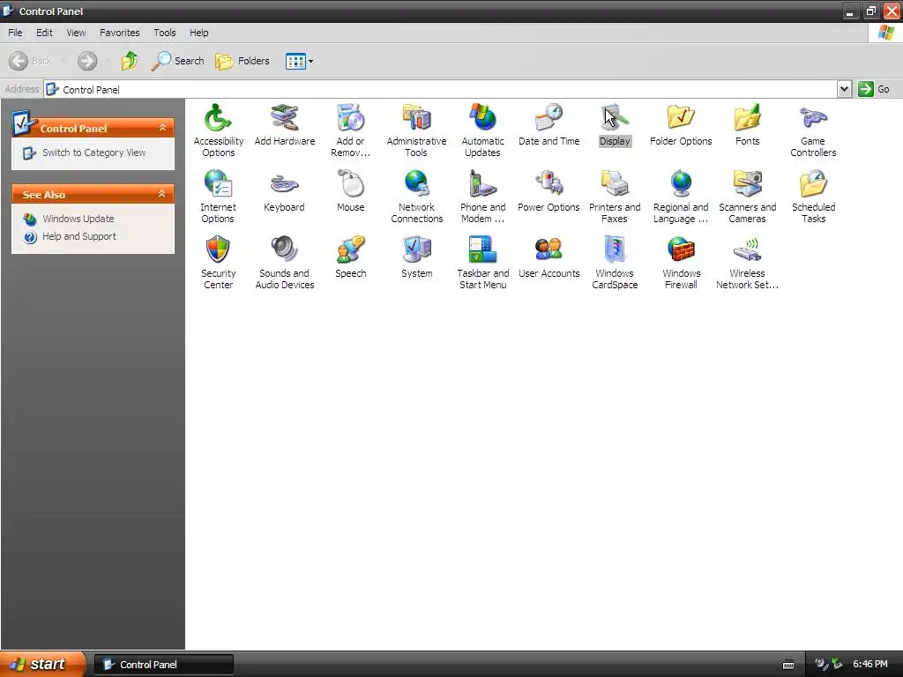Image resolution: width=903 pixels, height=677 pixels.
Task: Open the Help menu
Action: (198, 33)
